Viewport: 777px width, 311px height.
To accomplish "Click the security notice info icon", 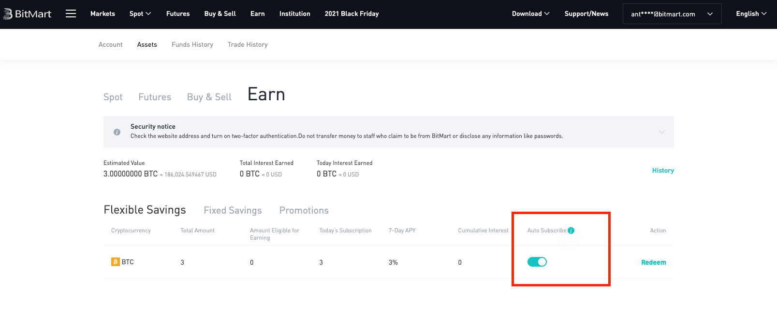I will point(117,132).
